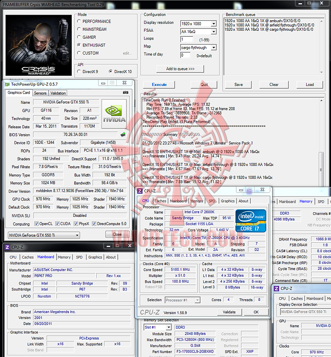Screen dimensions: 331x357
Task: Click the Add to queue button
Action: tap(180, 69)
